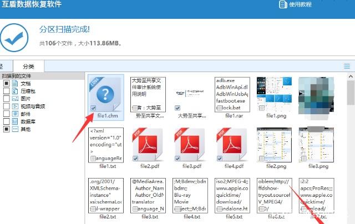The image size is (355, 224).
Task: Select the 势至共享文... document thumbnail
Action: point(148,94)
